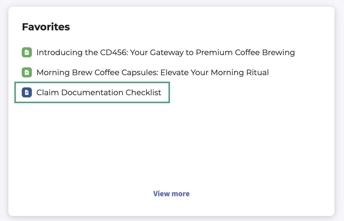This screenshot has width=344, height=221.
Task: Click the word 'Documentation' in the highlighted row
Action: click(92, 92)
